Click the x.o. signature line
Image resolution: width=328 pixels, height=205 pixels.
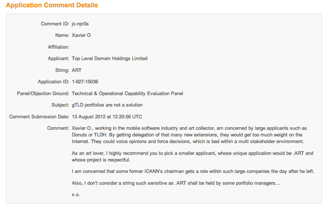pos(76,194)
